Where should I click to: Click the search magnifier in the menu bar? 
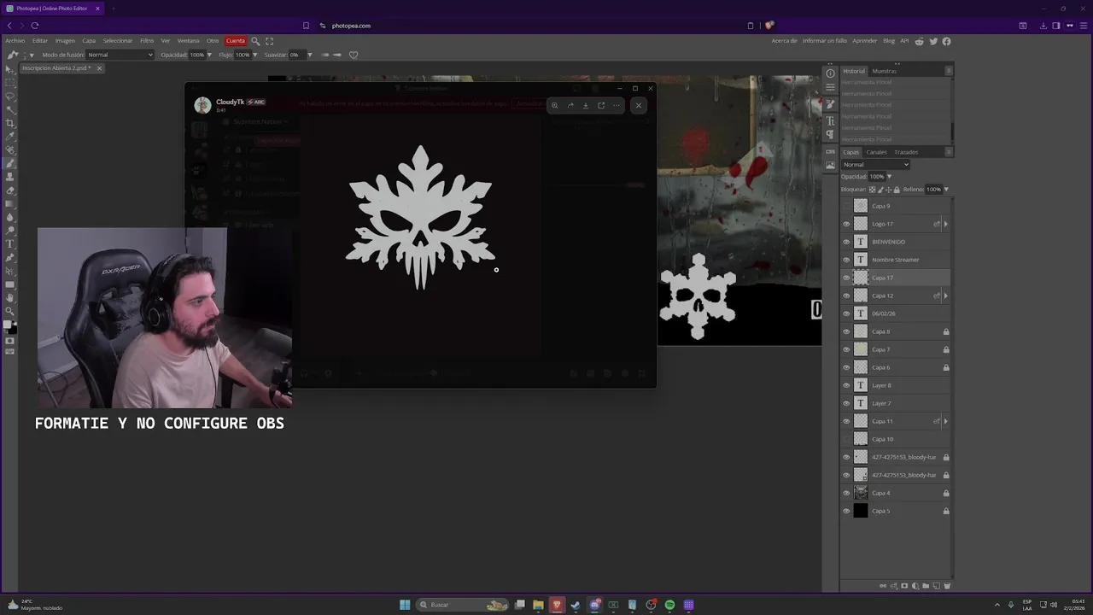[255, 41]
